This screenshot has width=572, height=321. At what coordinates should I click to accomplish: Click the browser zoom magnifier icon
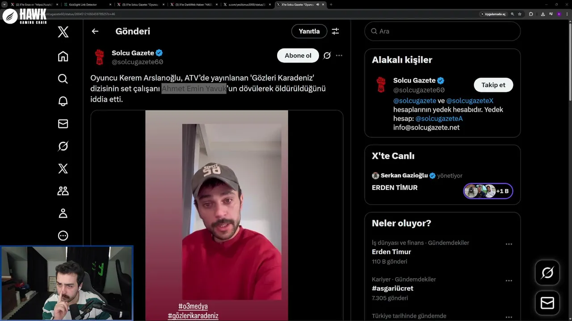[x=512, y=14]
